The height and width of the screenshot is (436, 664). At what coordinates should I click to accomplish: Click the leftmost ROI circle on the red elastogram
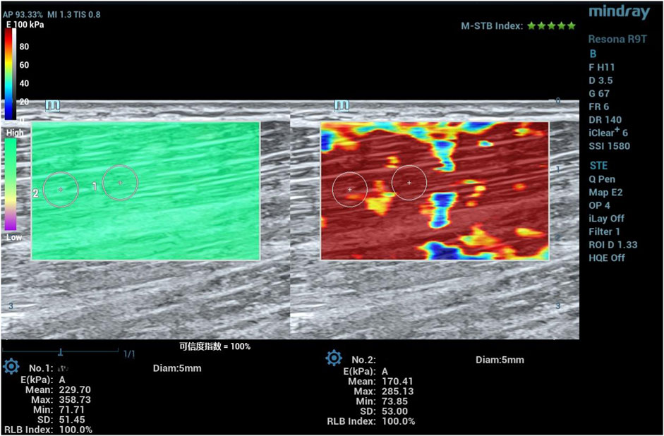pos(349,189)
